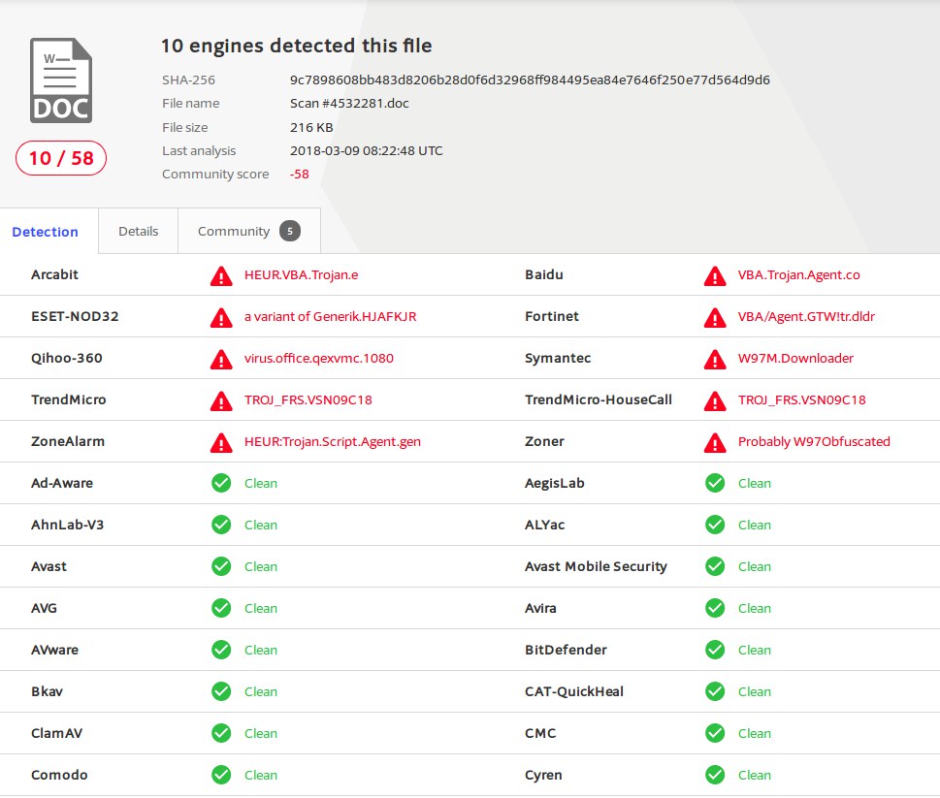
Task: Click the warning icon beside Qihoo-360
Action: point(221,359)
